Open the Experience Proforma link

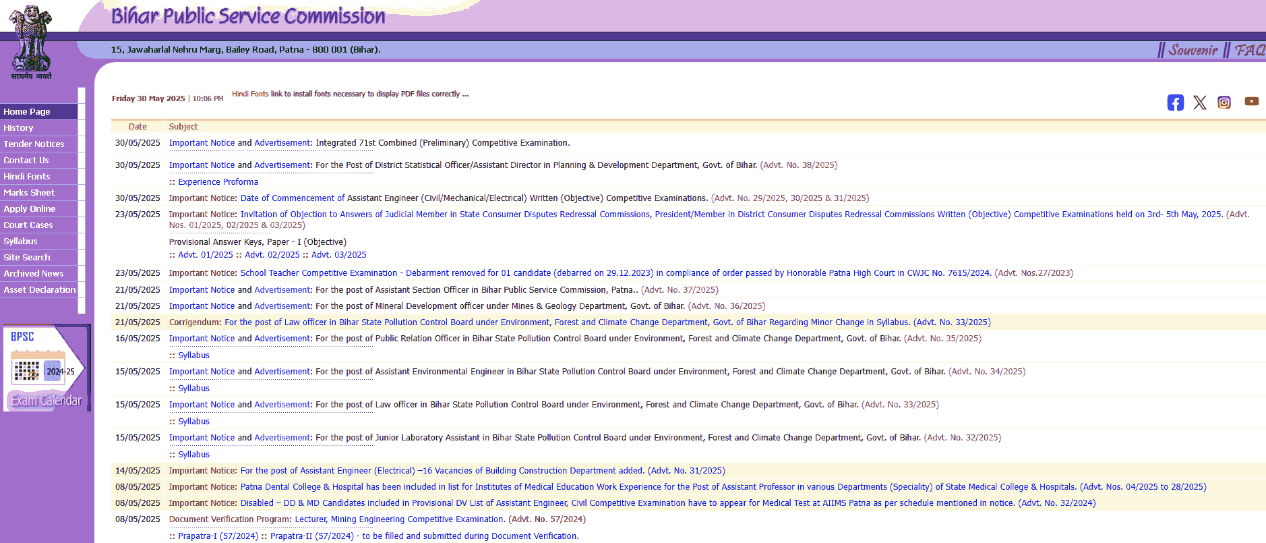[218, 182]
